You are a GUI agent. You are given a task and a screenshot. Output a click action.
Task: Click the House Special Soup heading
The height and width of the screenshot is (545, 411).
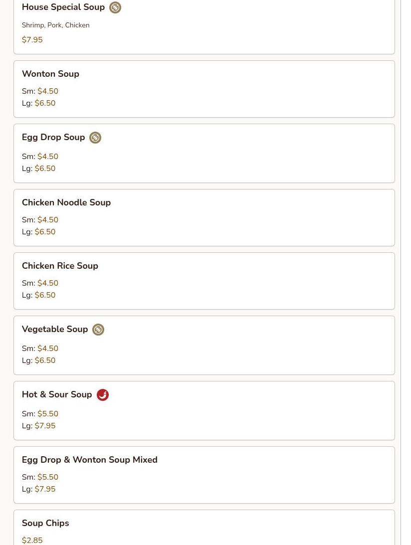pos(63,7)
